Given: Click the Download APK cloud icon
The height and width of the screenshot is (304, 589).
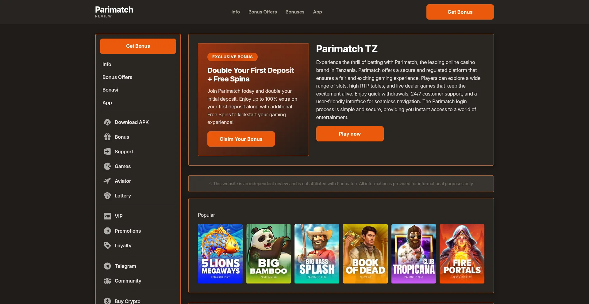Looking at the screenshot, I should [107, 122].
